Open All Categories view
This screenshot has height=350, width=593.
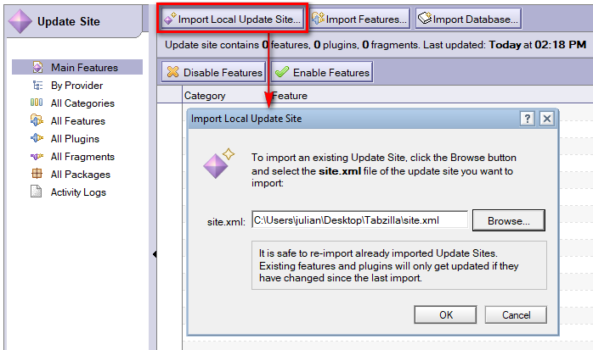tap(82, 103)
